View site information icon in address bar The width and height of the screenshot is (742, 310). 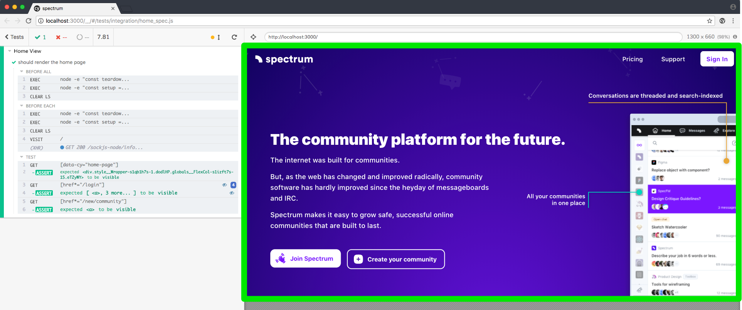point(41,21)
